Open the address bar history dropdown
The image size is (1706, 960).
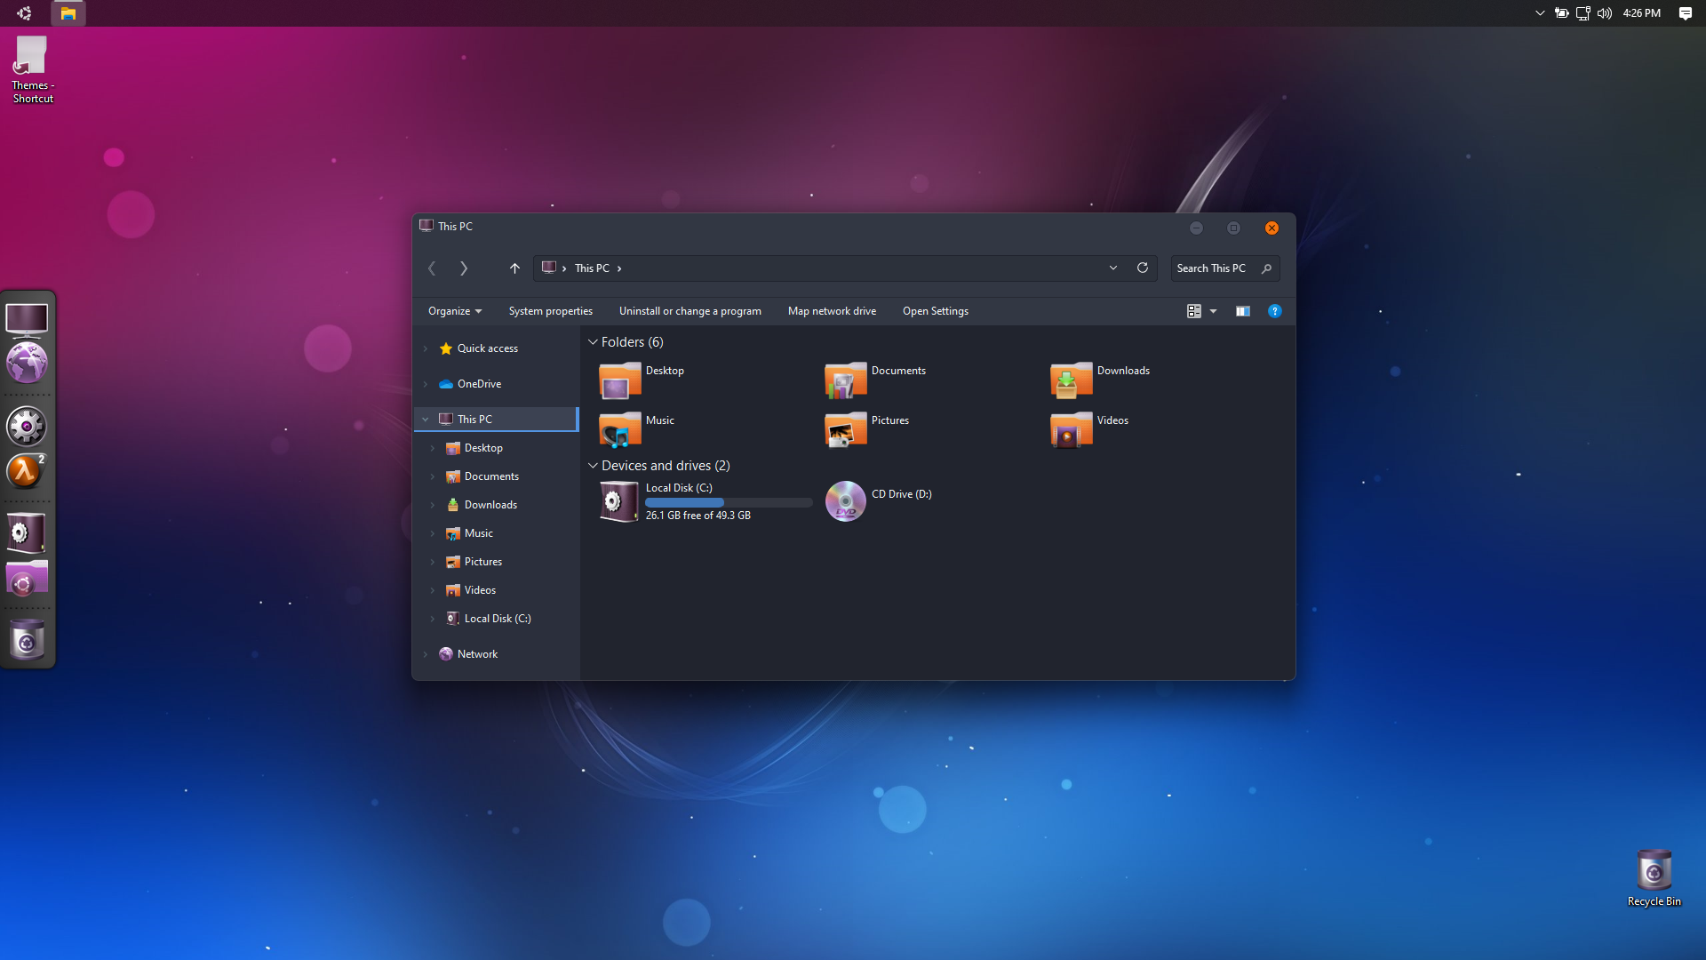[1112, 268]
